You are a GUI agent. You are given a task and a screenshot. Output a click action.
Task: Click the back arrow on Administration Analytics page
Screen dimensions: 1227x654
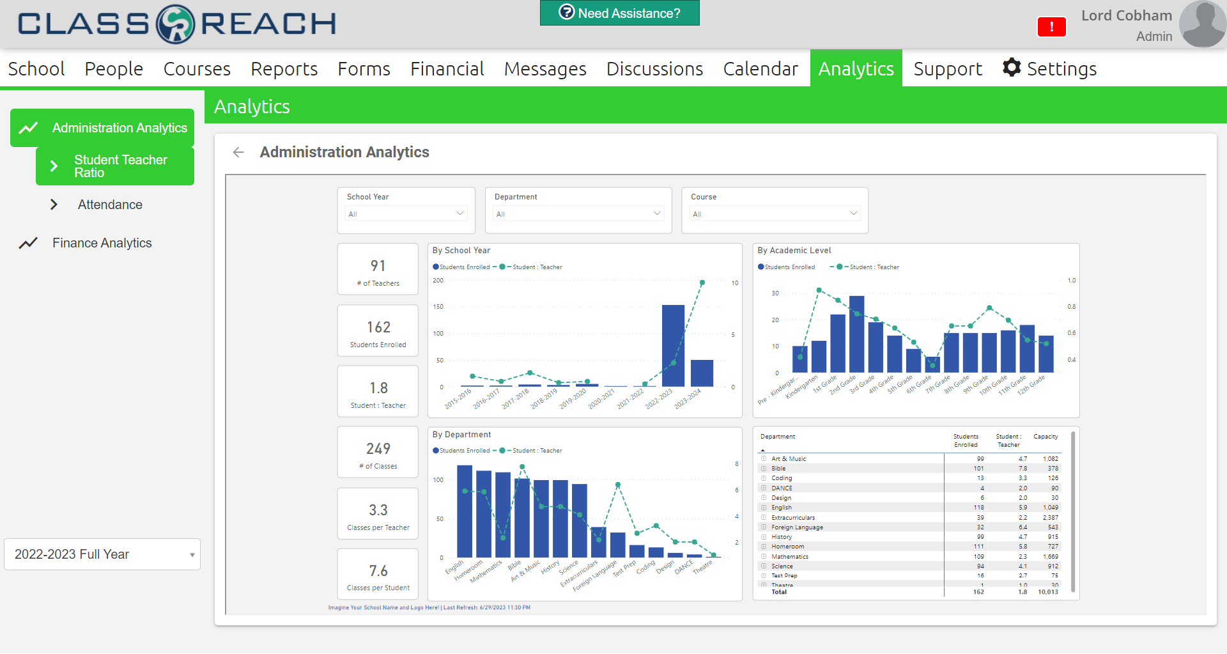(x=238, y=152)
